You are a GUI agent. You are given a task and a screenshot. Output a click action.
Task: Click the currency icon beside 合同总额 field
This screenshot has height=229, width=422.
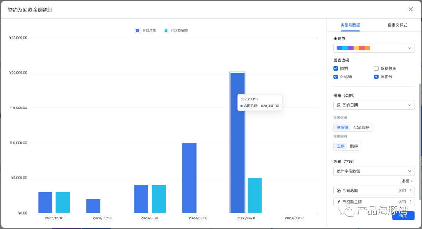point(338,191)
